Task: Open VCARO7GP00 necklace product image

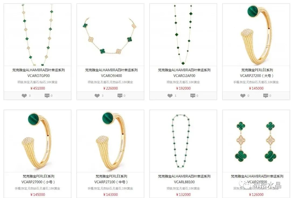Action: point(37,35)
